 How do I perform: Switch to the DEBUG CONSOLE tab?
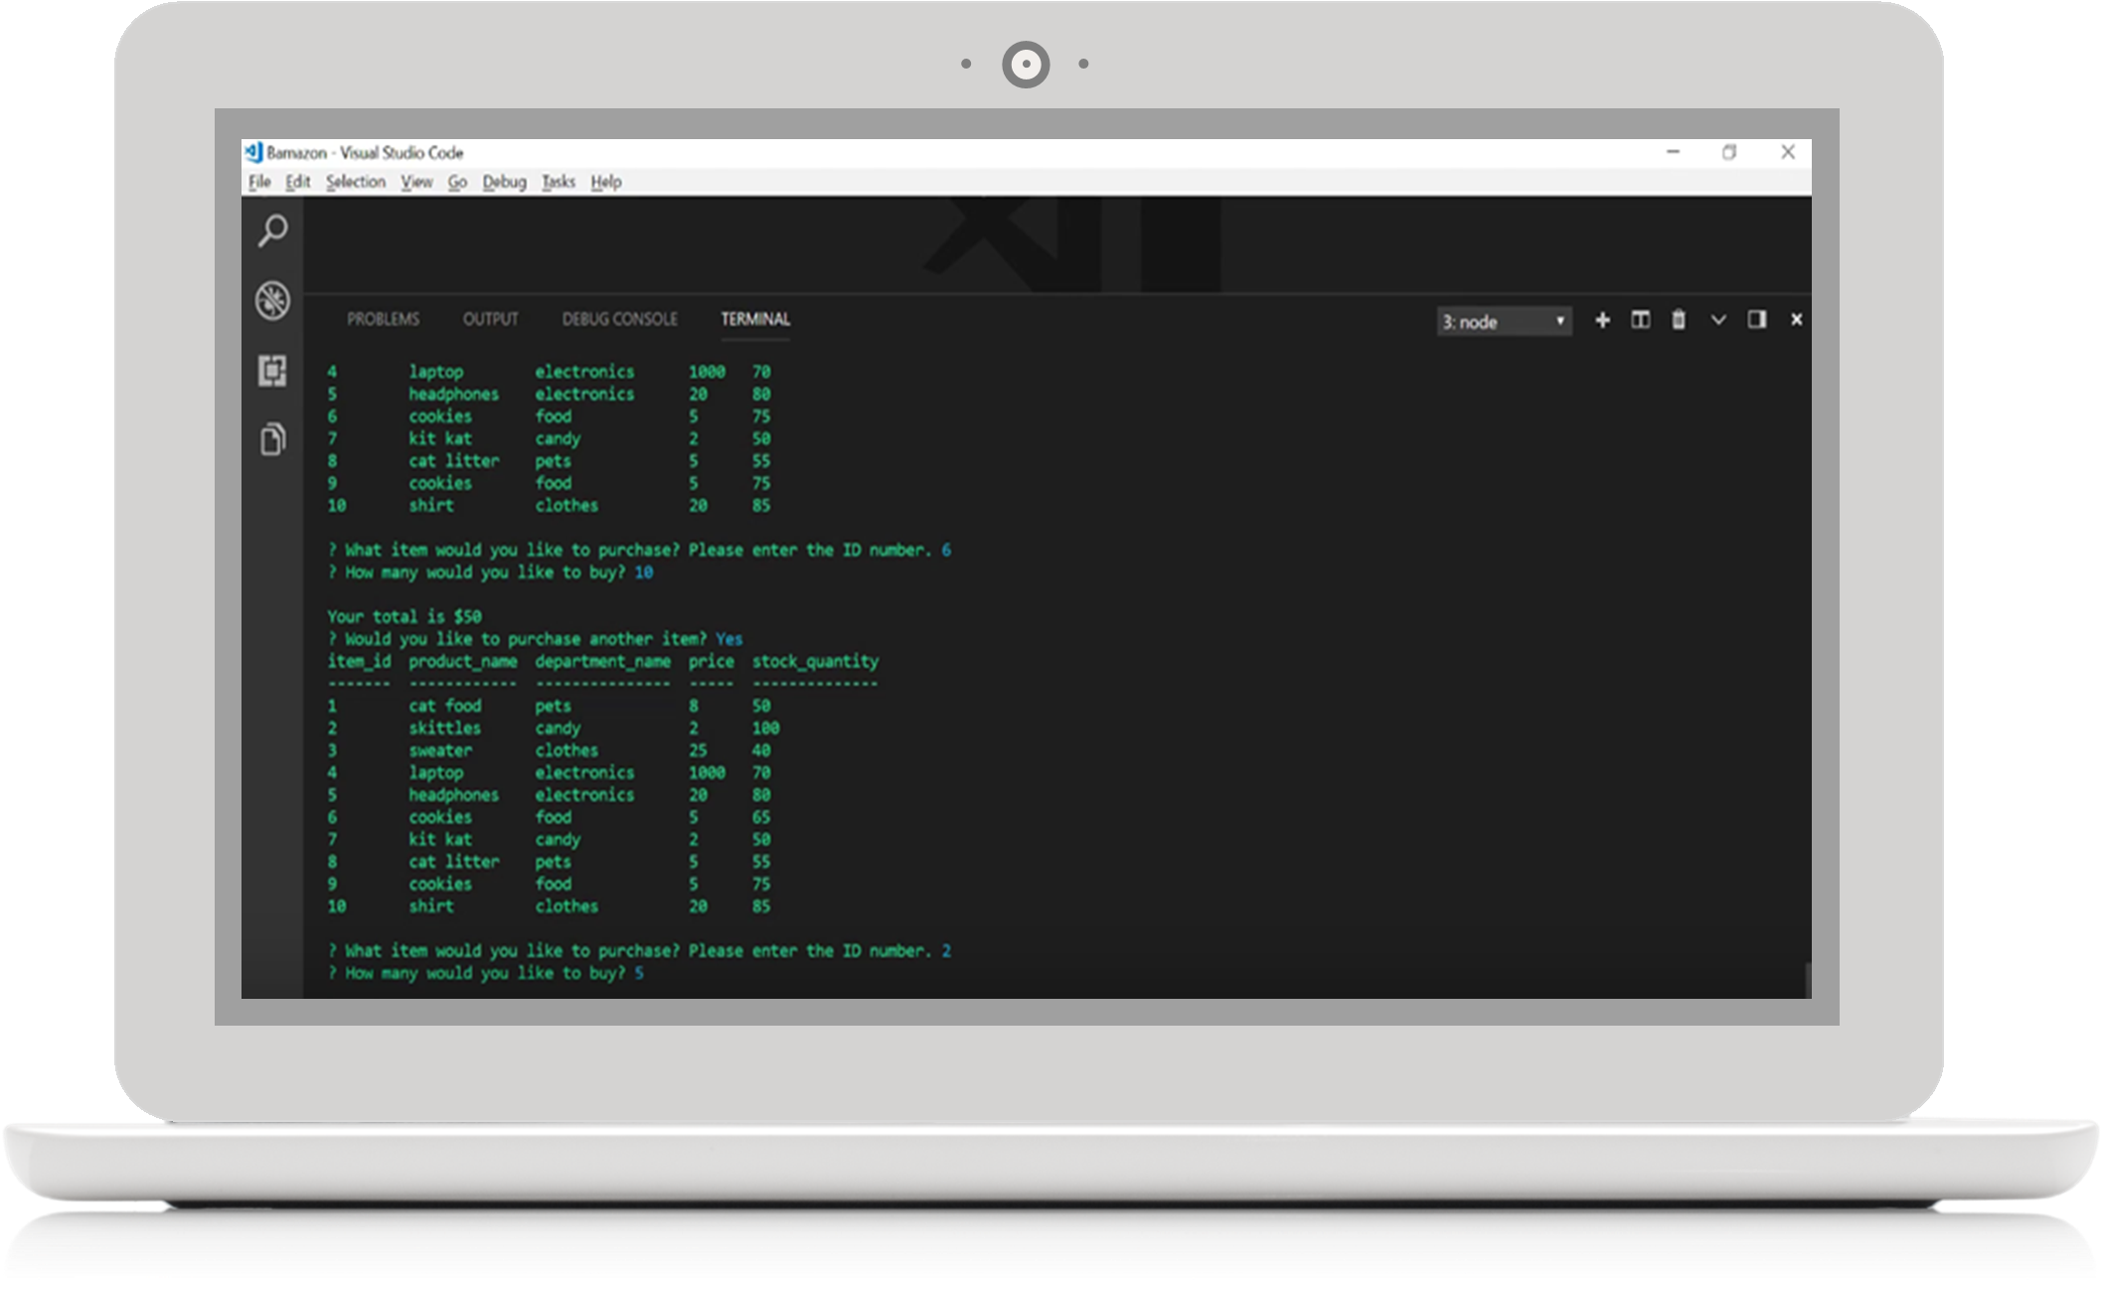[619, 319]
